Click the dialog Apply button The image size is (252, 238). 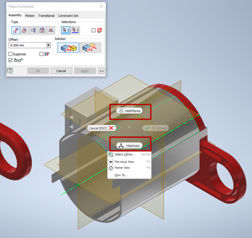click(x=85, y=71)
